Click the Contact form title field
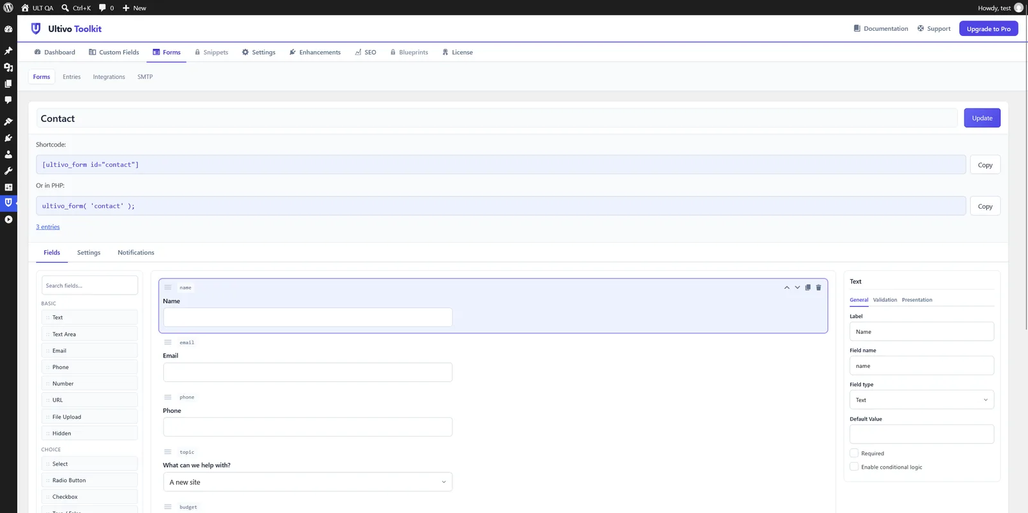This screenshot has width=1028, height=513. click(x=497, y=118)
